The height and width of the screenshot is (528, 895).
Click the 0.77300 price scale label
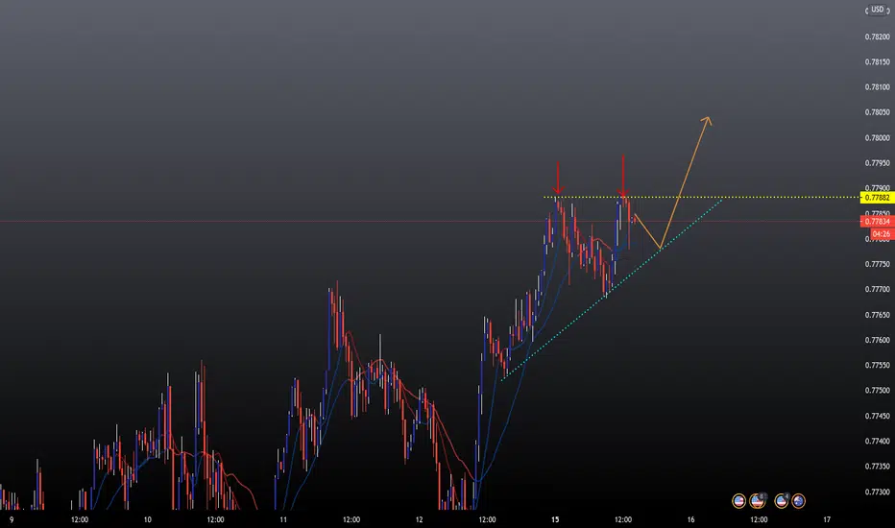click(x=878, y=492)
